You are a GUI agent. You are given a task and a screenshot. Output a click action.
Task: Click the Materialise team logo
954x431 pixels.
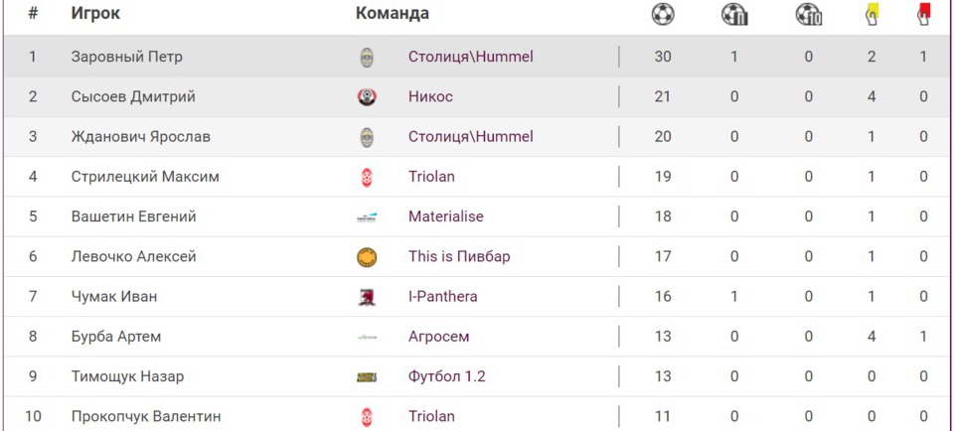[367, 217]
